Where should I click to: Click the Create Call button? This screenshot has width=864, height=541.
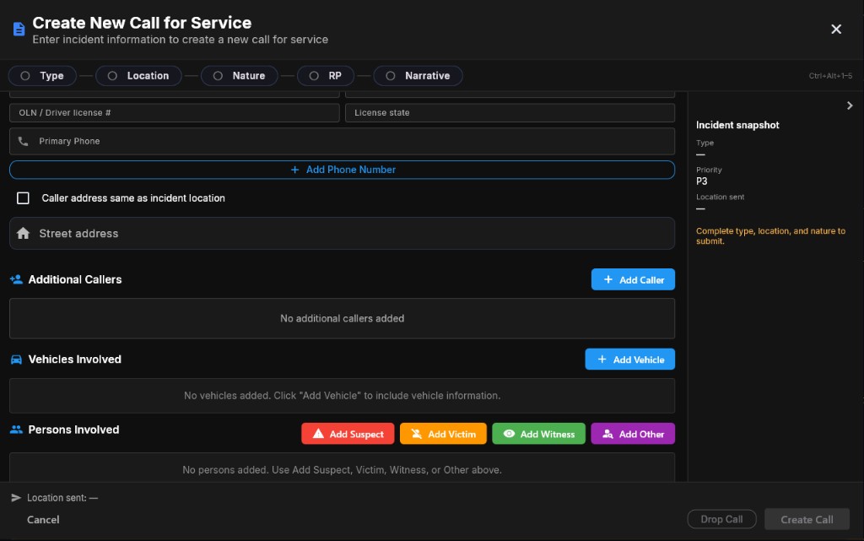[807, 519]
